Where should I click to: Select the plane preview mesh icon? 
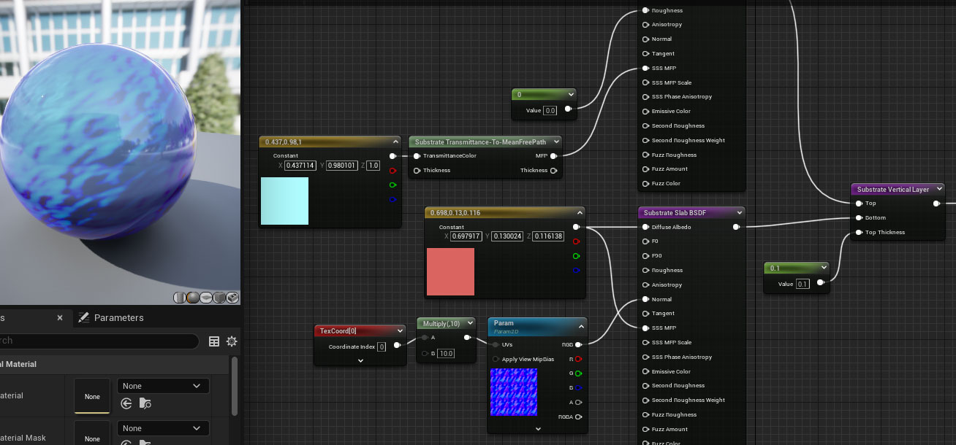tap(205, 298)
